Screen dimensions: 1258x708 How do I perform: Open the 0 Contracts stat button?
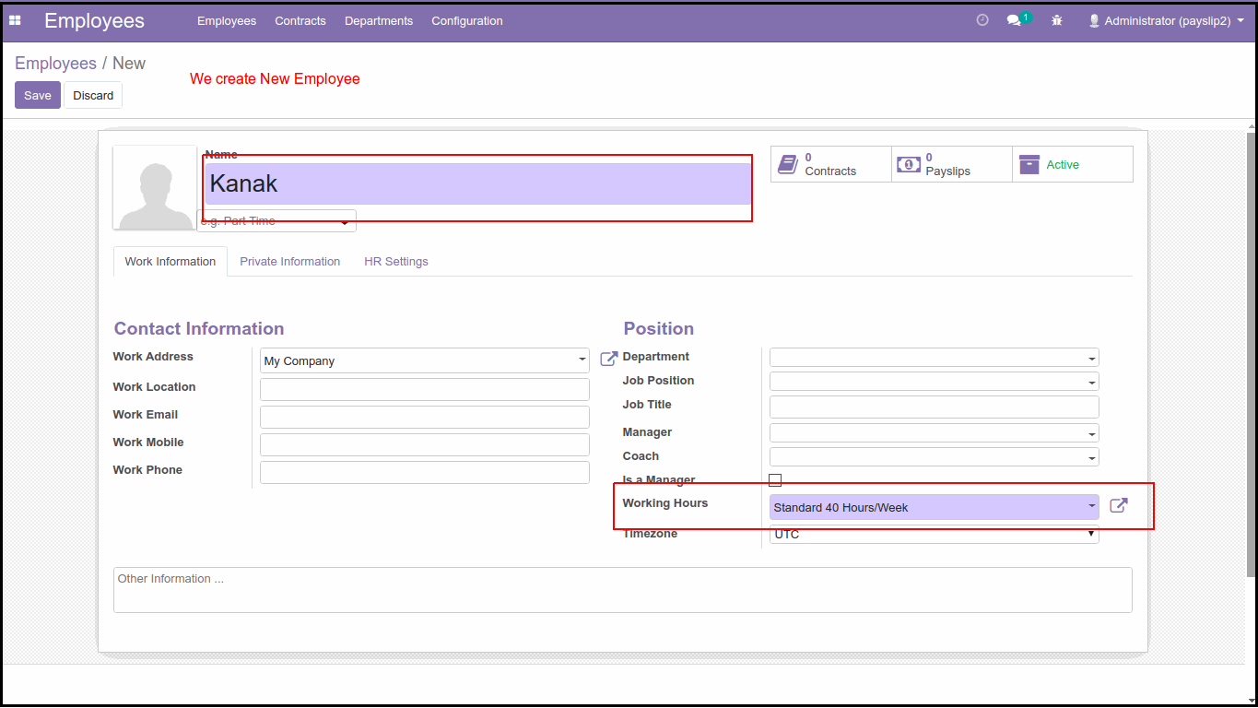click(831, 164)
